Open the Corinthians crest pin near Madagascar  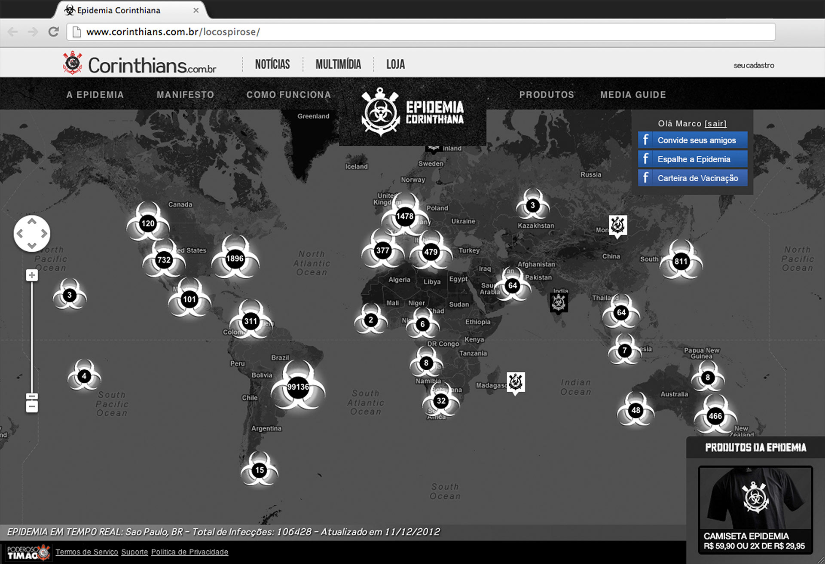click(515, 382)
